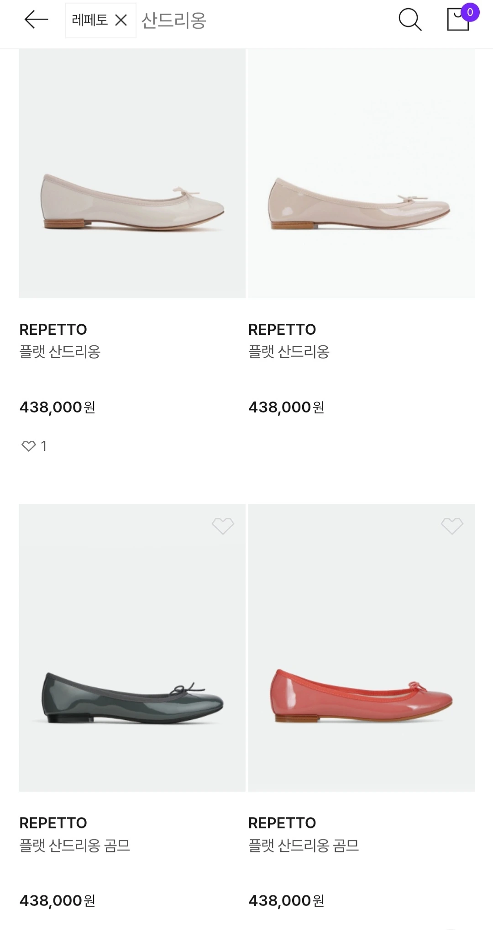The image size is (493, 930).
Task: Click the 산드리옹 search field
Action: pyautogui.click(x=174, y=20)
